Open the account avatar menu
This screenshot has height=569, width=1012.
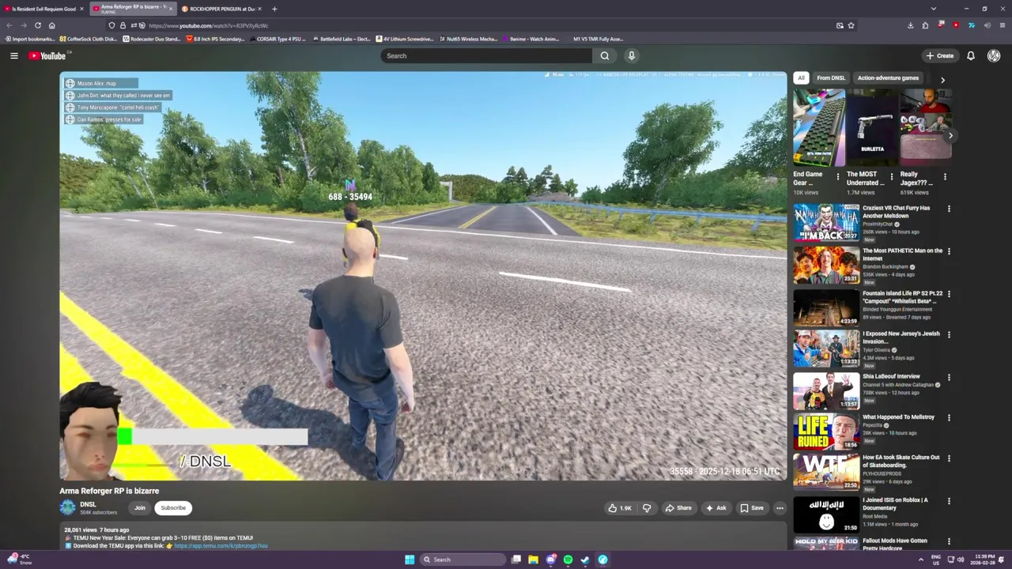coord(994,55)
